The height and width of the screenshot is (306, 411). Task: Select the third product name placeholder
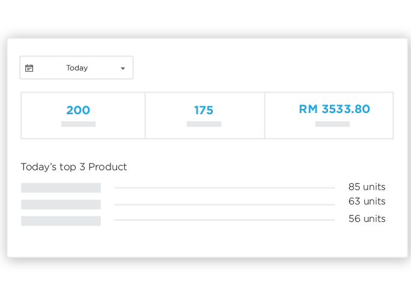(x=61, y=221)
